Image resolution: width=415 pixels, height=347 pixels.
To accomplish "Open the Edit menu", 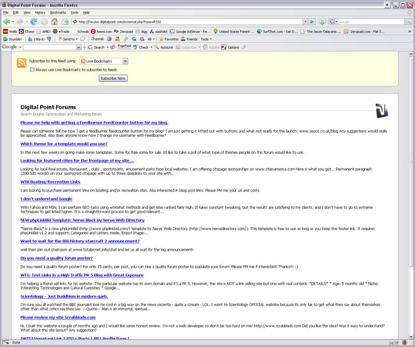I will (x=16, y=12).
